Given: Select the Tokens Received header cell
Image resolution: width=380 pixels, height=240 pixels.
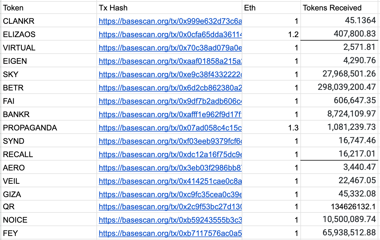Looking at the screenshot, I should coord(340,8).
